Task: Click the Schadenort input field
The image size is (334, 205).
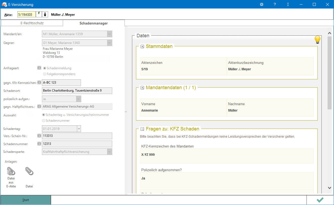Action: coord(77,91)
